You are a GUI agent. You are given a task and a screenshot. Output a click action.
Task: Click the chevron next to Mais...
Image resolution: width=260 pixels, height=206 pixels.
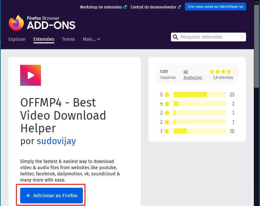pos(99,39)
